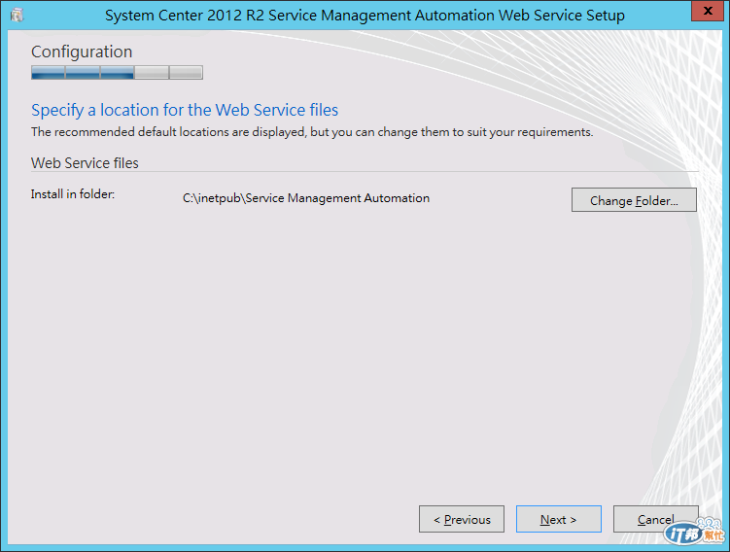Screen dimensions: 730x552
Task: Cancel the Web Service setup
Action: click(x=655, y=520)
